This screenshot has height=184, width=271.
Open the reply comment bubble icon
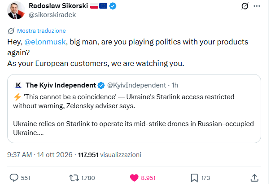(x=14, y=178)
